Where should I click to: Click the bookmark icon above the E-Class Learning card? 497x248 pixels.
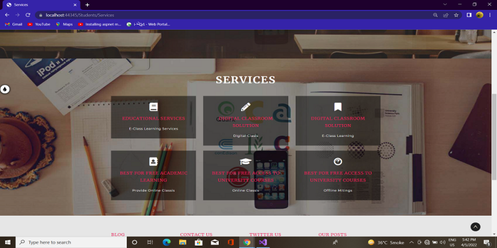[x=338, y=107]
